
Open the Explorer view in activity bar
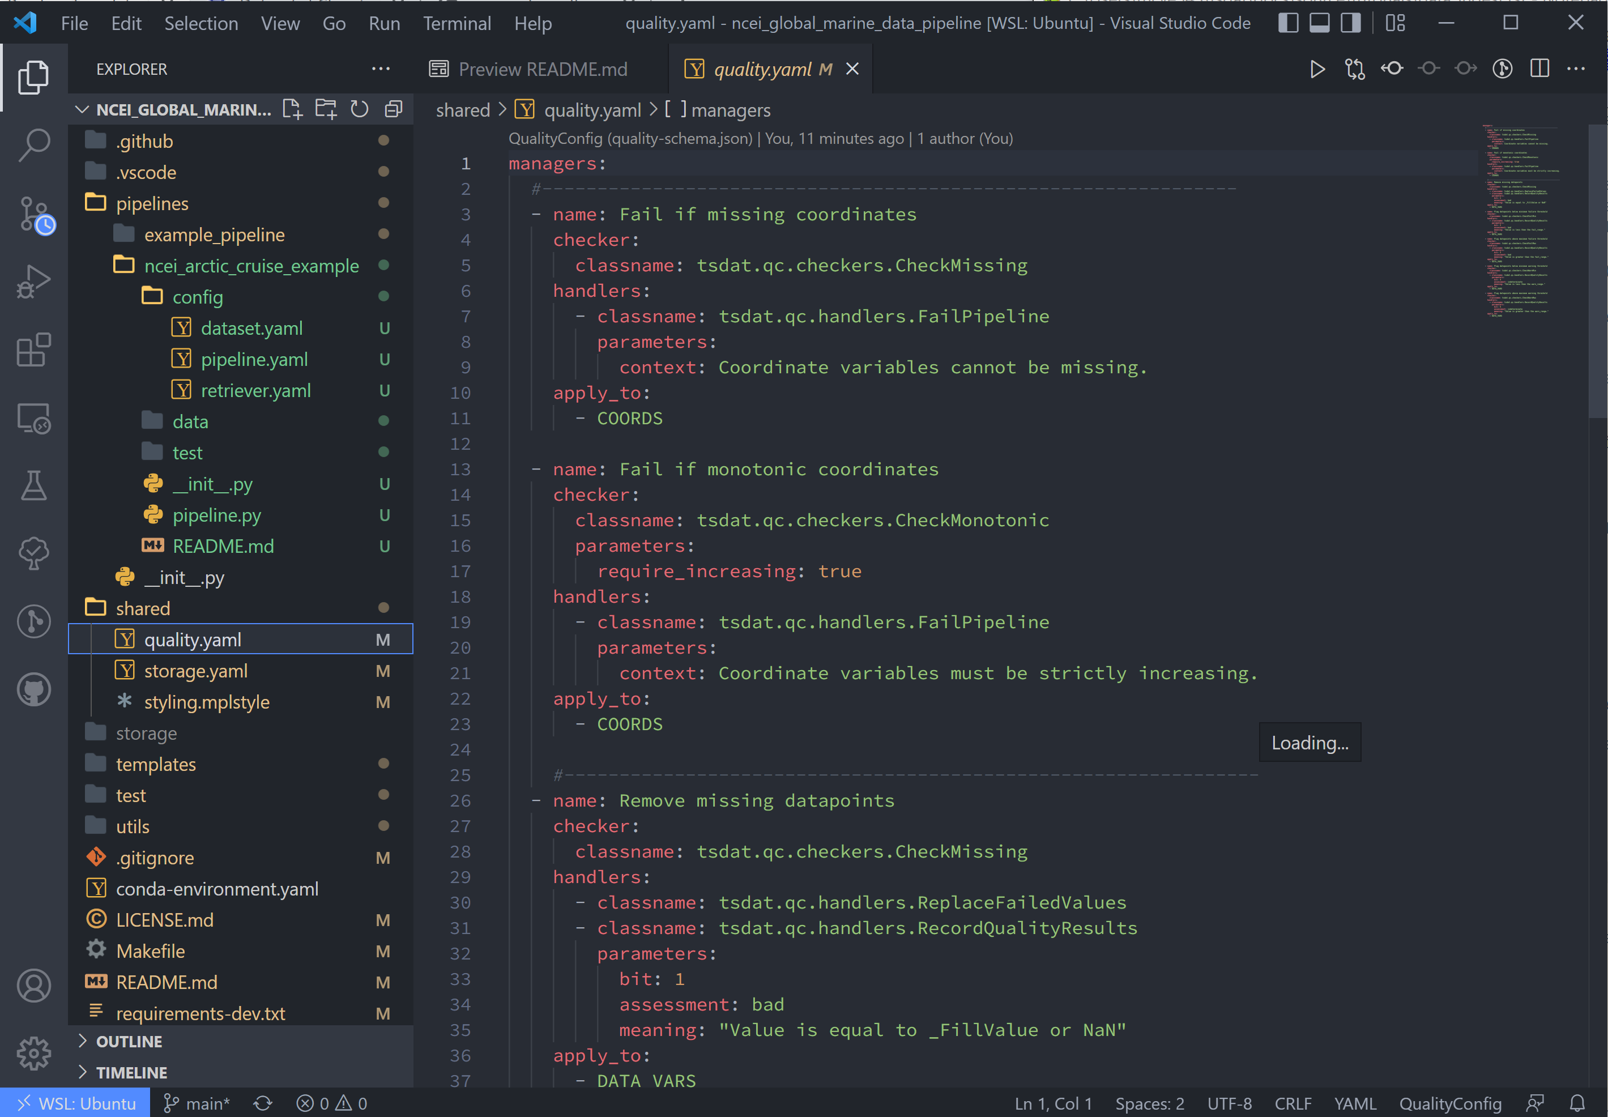pos(33,76)
